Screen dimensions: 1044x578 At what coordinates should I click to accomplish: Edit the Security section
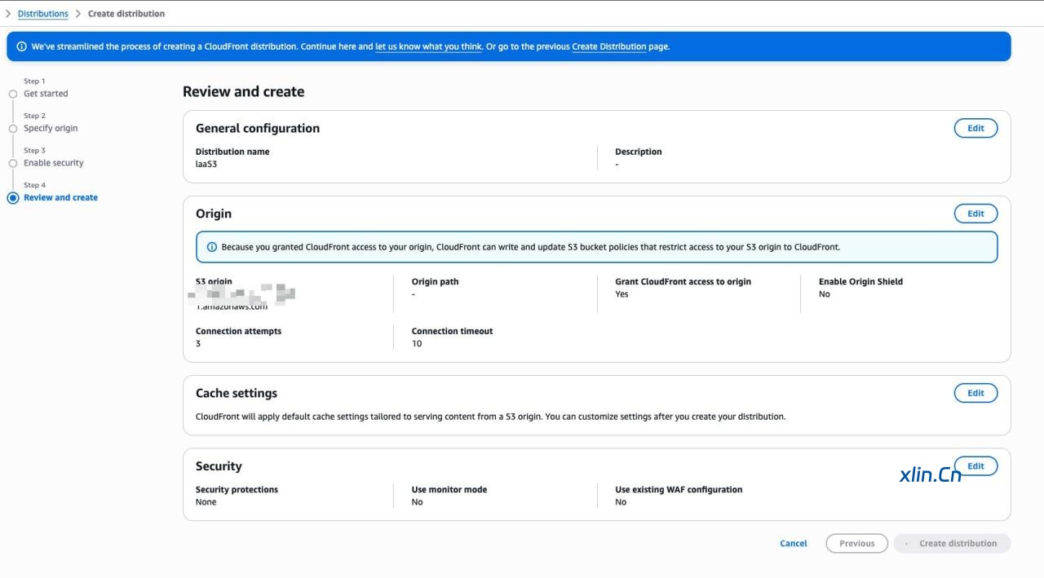975,466
